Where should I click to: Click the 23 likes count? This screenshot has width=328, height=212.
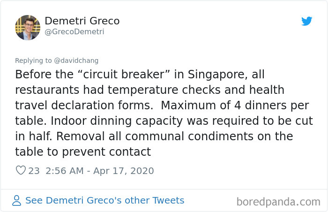pyautogui.click(x=34, y=171)
